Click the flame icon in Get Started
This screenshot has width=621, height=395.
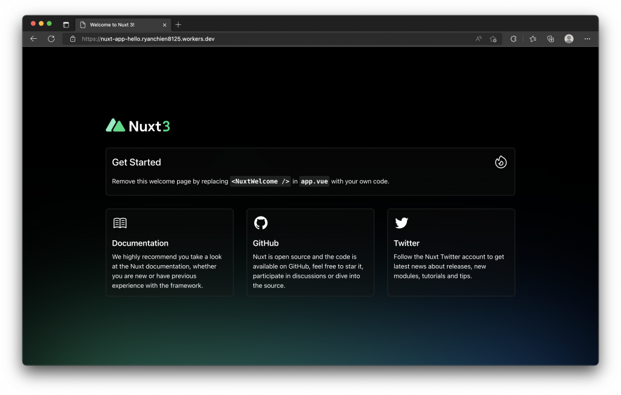click(x=500, y=162)
